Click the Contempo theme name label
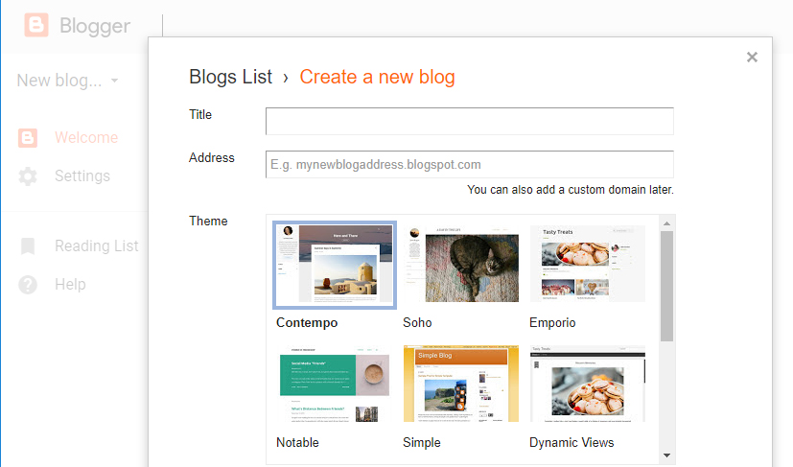Screen dimensions: 793x467 click(x=307, y=323)
